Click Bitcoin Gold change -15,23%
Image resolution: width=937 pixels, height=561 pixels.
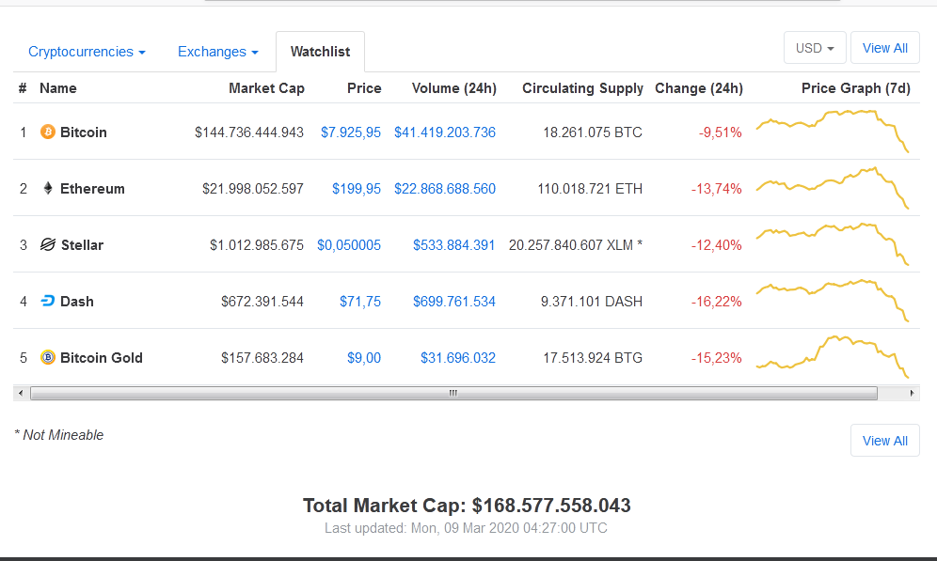[717, 358]
